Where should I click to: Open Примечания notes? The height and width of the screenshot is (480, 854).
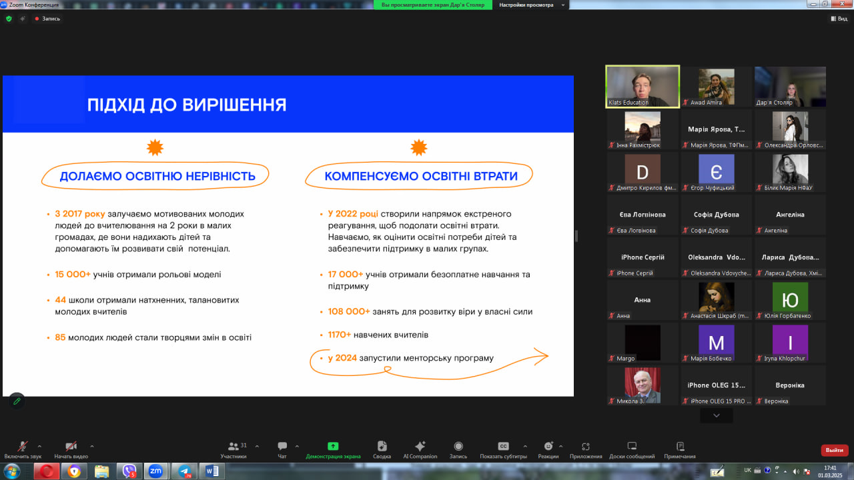(x=680, y=450)
